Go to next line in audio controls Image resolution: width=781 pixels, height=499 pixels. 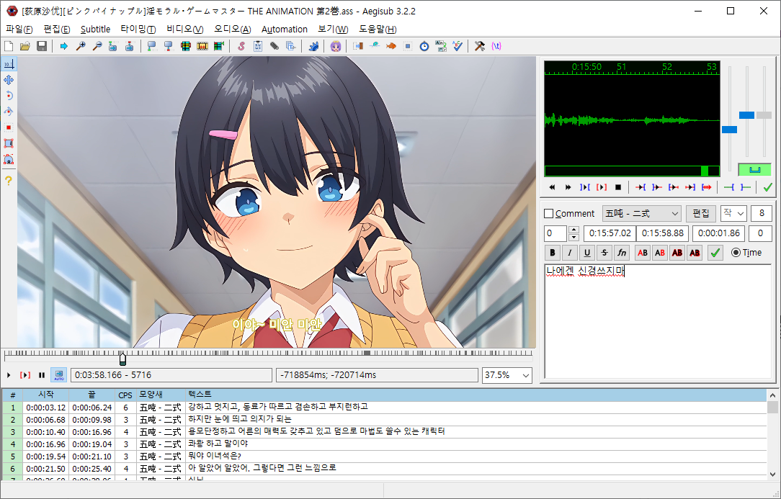568,187
